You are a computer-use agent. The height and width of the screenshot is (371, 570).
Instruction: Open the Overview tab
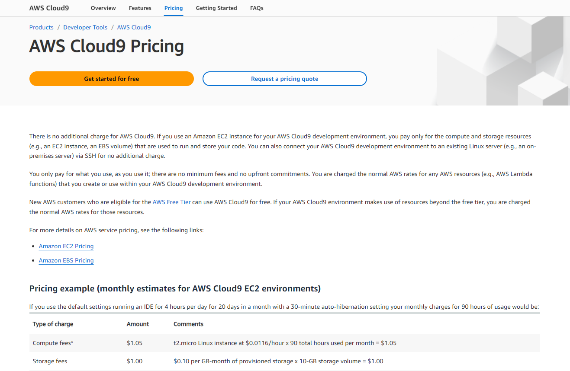(103, 8)
